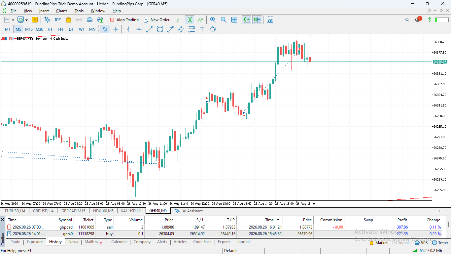Toggle Algo Trading on or off

pos(124,20)
